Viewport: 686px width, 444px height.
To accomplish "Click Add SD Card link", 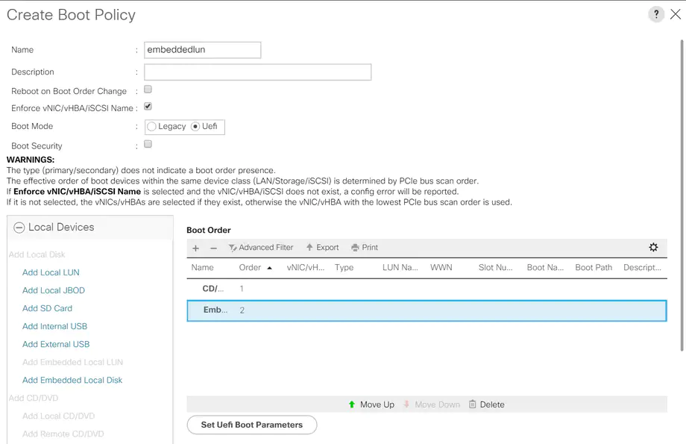I will pos(47,308).
